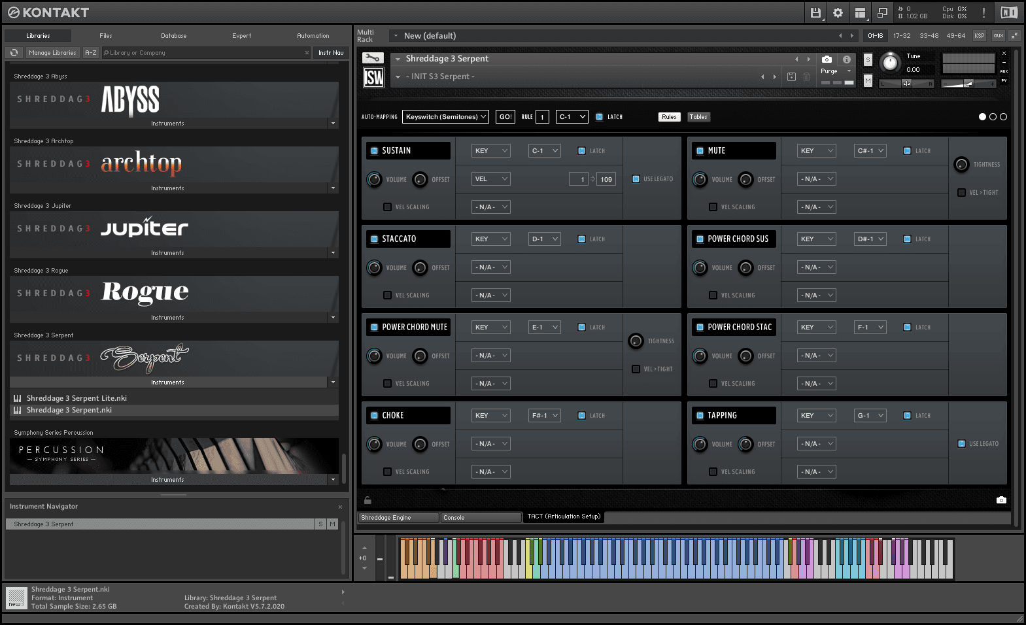Toggle aux view in multi rack header

(999, 36)
